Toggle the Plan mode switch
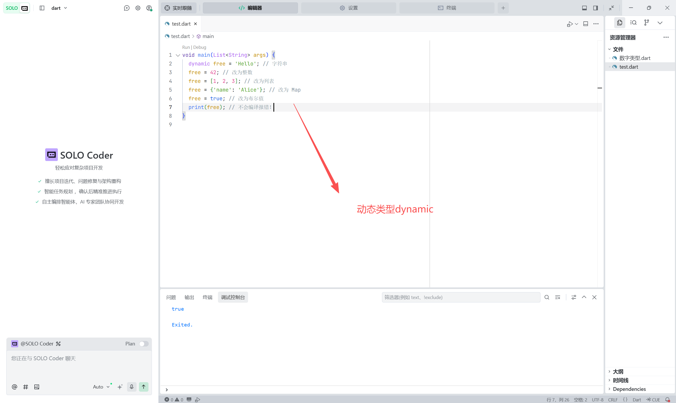Screen dimensions: 676x403 tap(143, 344)
